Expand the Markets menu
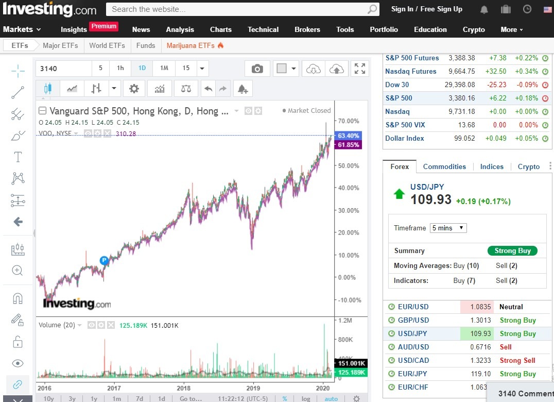Image resolution: width=554 pixels, height=402 pixels. pyautogui.click(x=22, y=29)
